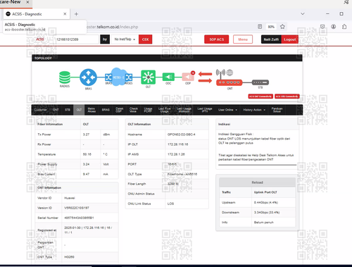Click the Temperature value 50.16
Viewport: 352px width, 267px height.
[87, 154]
